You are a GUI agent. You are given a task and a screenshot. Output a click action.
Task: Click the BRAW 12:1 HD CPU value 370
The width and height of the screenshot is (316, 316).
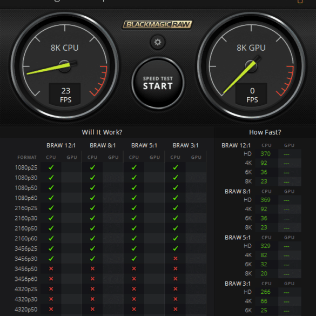point(265,154)
